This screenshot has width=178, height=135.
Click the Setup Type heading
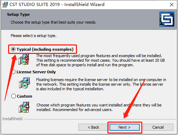click(x=18, y=14)
